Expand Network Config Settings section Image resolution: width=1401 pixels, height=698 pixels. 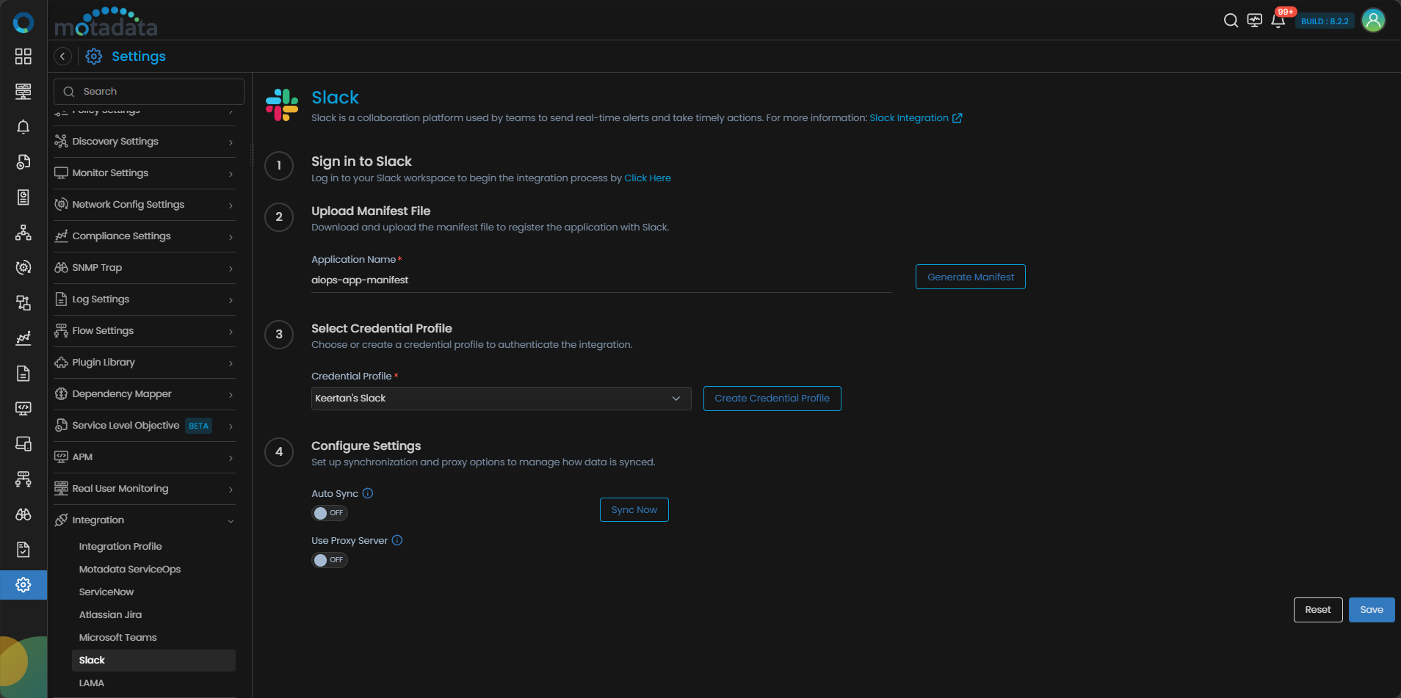click(x=145, y=205)
